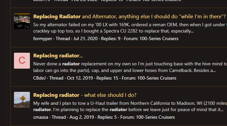Visit formyper's user profile link

tap(43, 39)
